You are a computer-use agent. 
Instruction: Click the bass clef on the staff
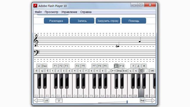click(x=37, y=53)
